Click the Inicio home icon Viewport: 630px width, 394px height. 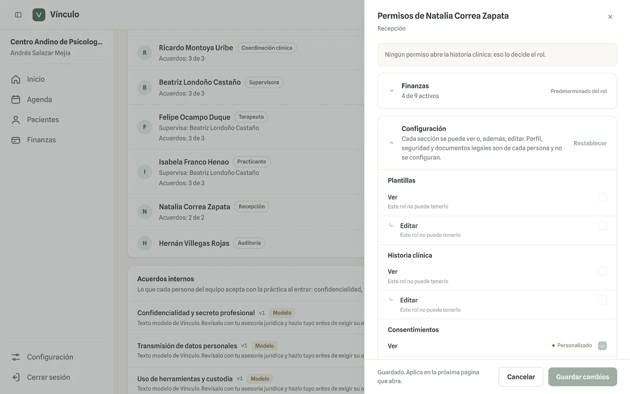[x=16, y=79]
